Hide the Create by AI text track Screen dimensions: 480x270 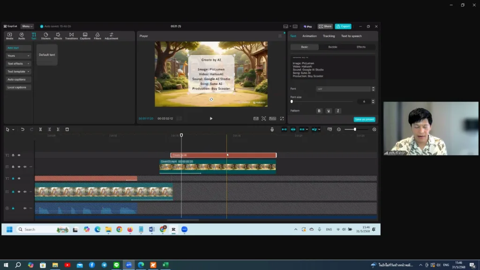coord(19,155)
